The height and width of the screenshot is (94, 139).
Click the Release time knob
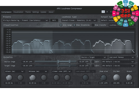click(32, 78)
